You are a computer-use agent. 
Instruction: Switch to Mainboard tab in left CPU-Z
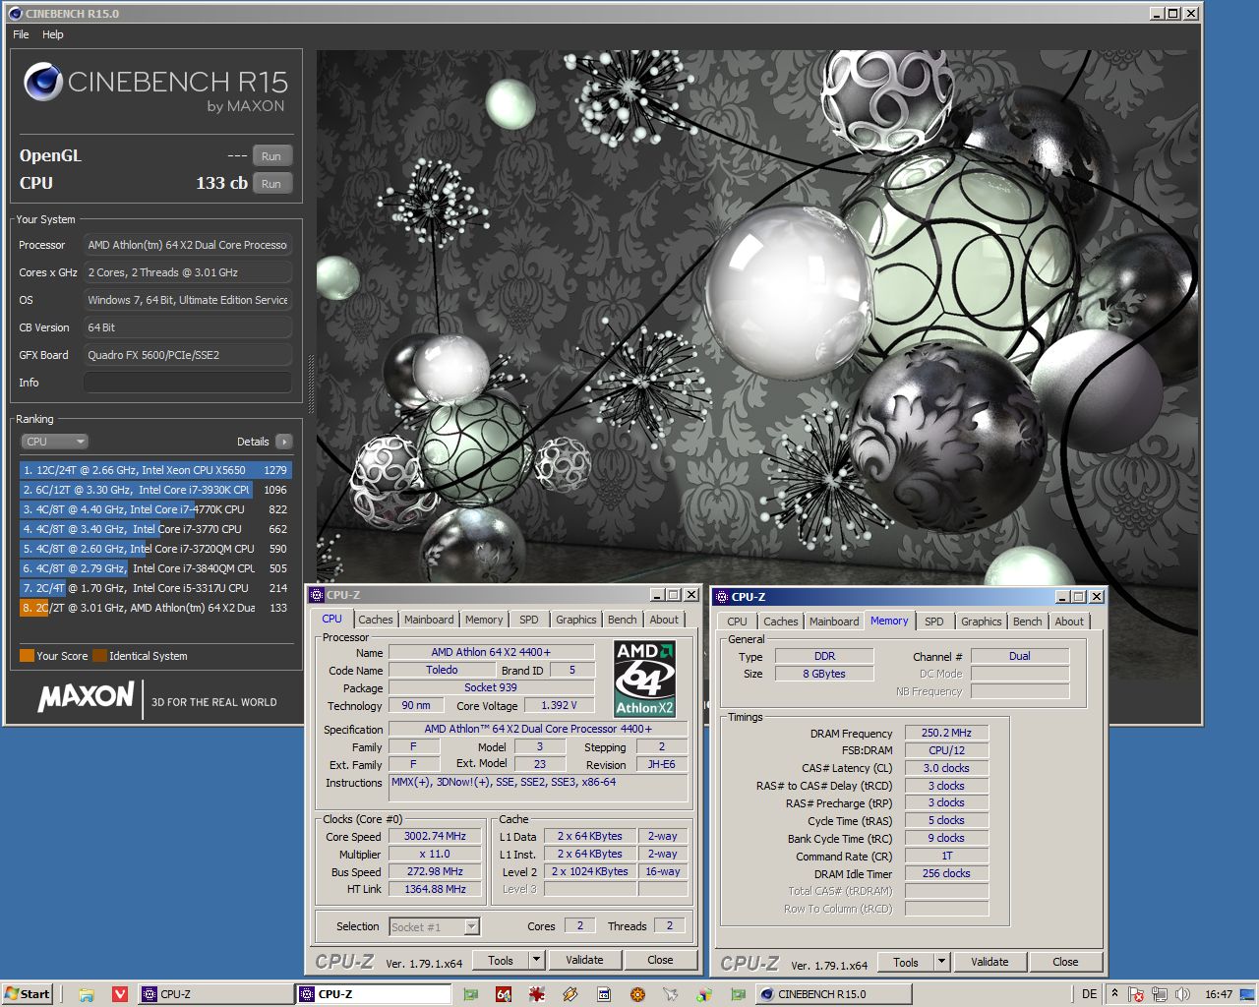pyautogui.click(x=429, y=620)
